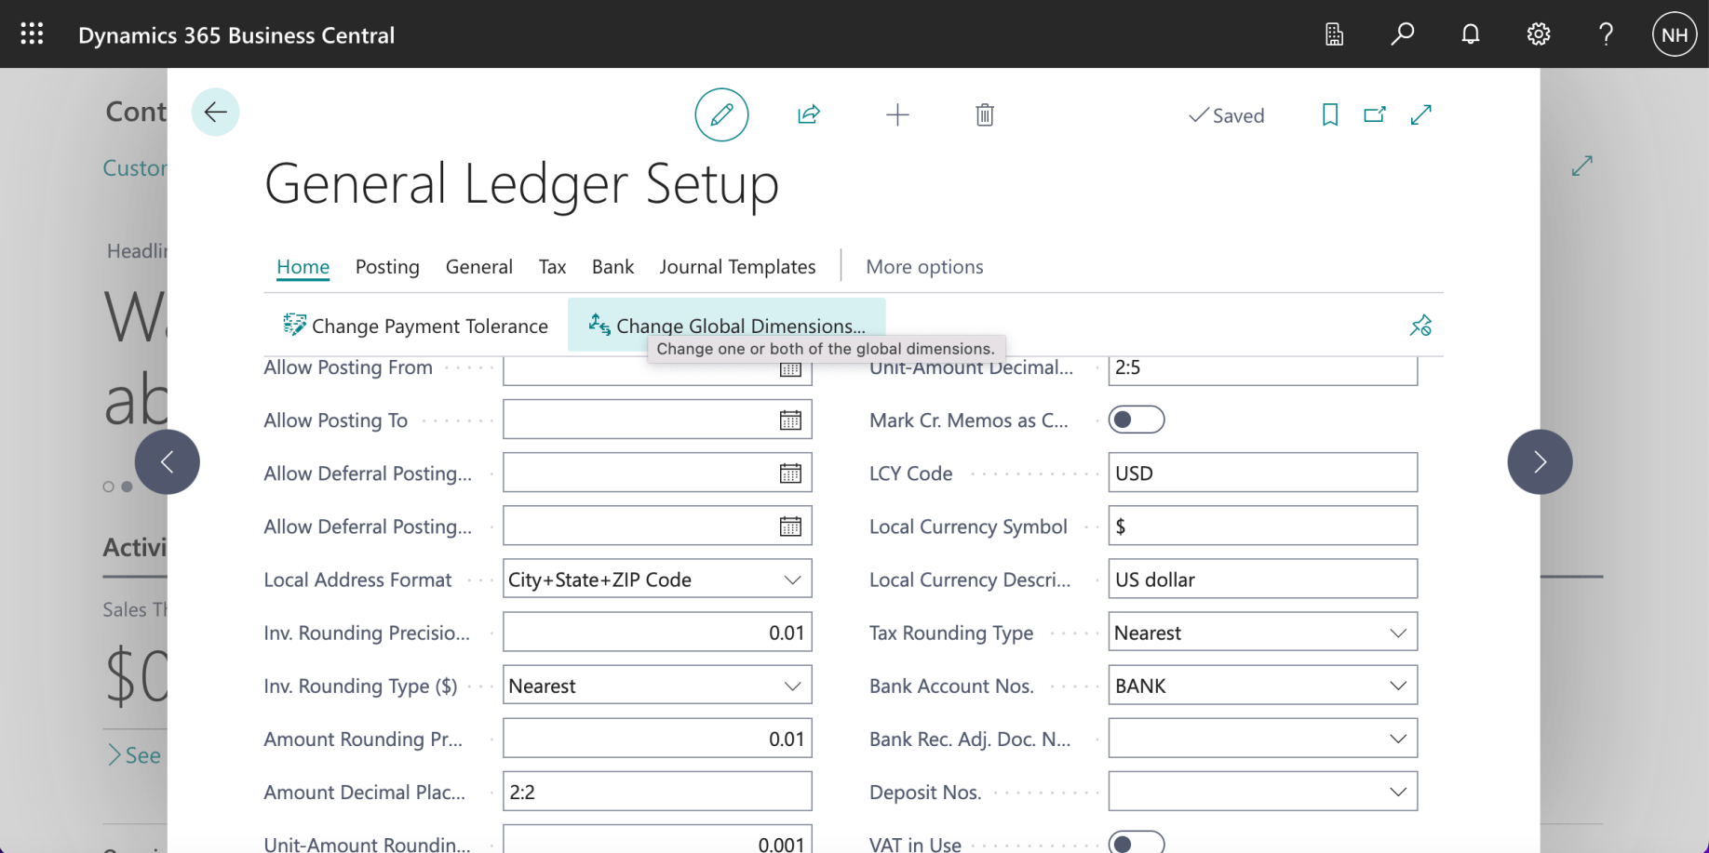Click the LCY Code field
The height and width of the screenshot is (853, 1709).
click(x=1262, y=473)
